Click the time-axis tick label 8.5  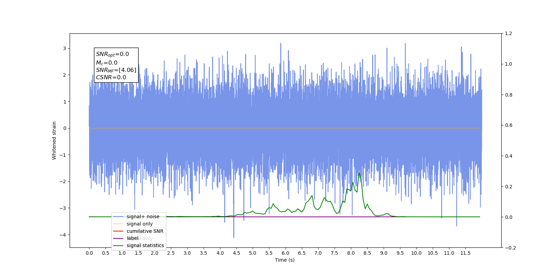[367, 253]
